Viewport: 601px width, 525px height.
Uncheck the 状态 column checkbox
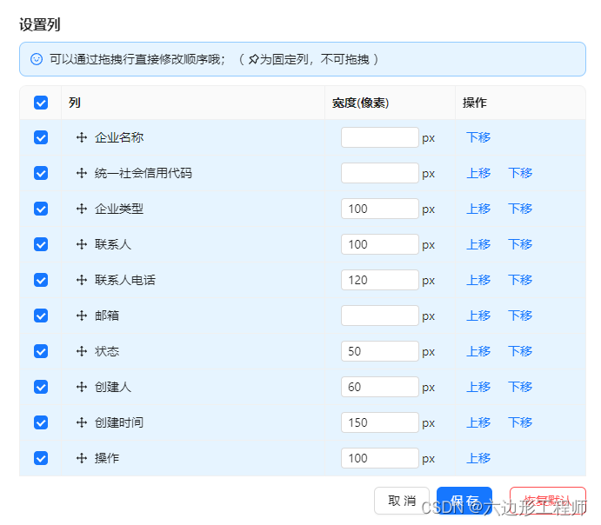(x=41, y=351)
